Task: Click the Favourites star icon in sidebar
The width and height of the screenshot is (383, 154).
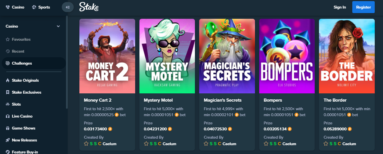Action: coord(8,39)
